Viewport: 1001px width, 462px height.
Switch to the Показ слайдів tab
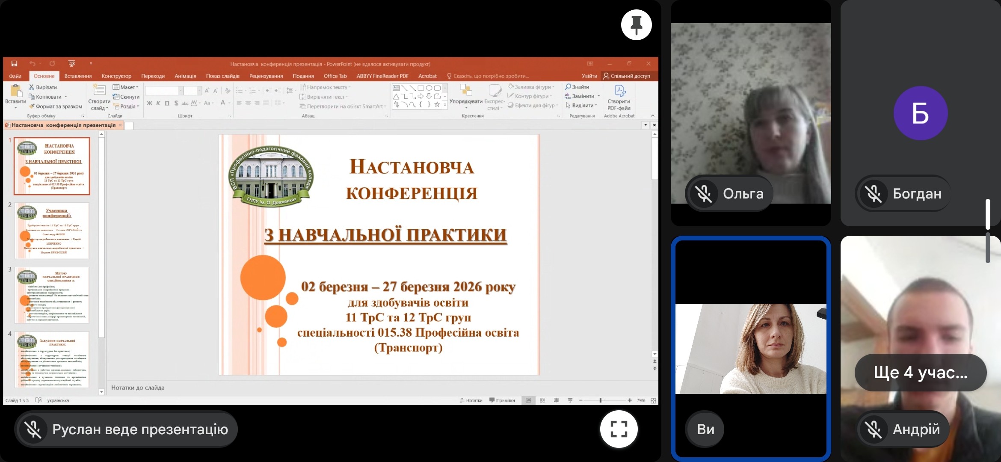pyautogui.click(x=222, y=76)
